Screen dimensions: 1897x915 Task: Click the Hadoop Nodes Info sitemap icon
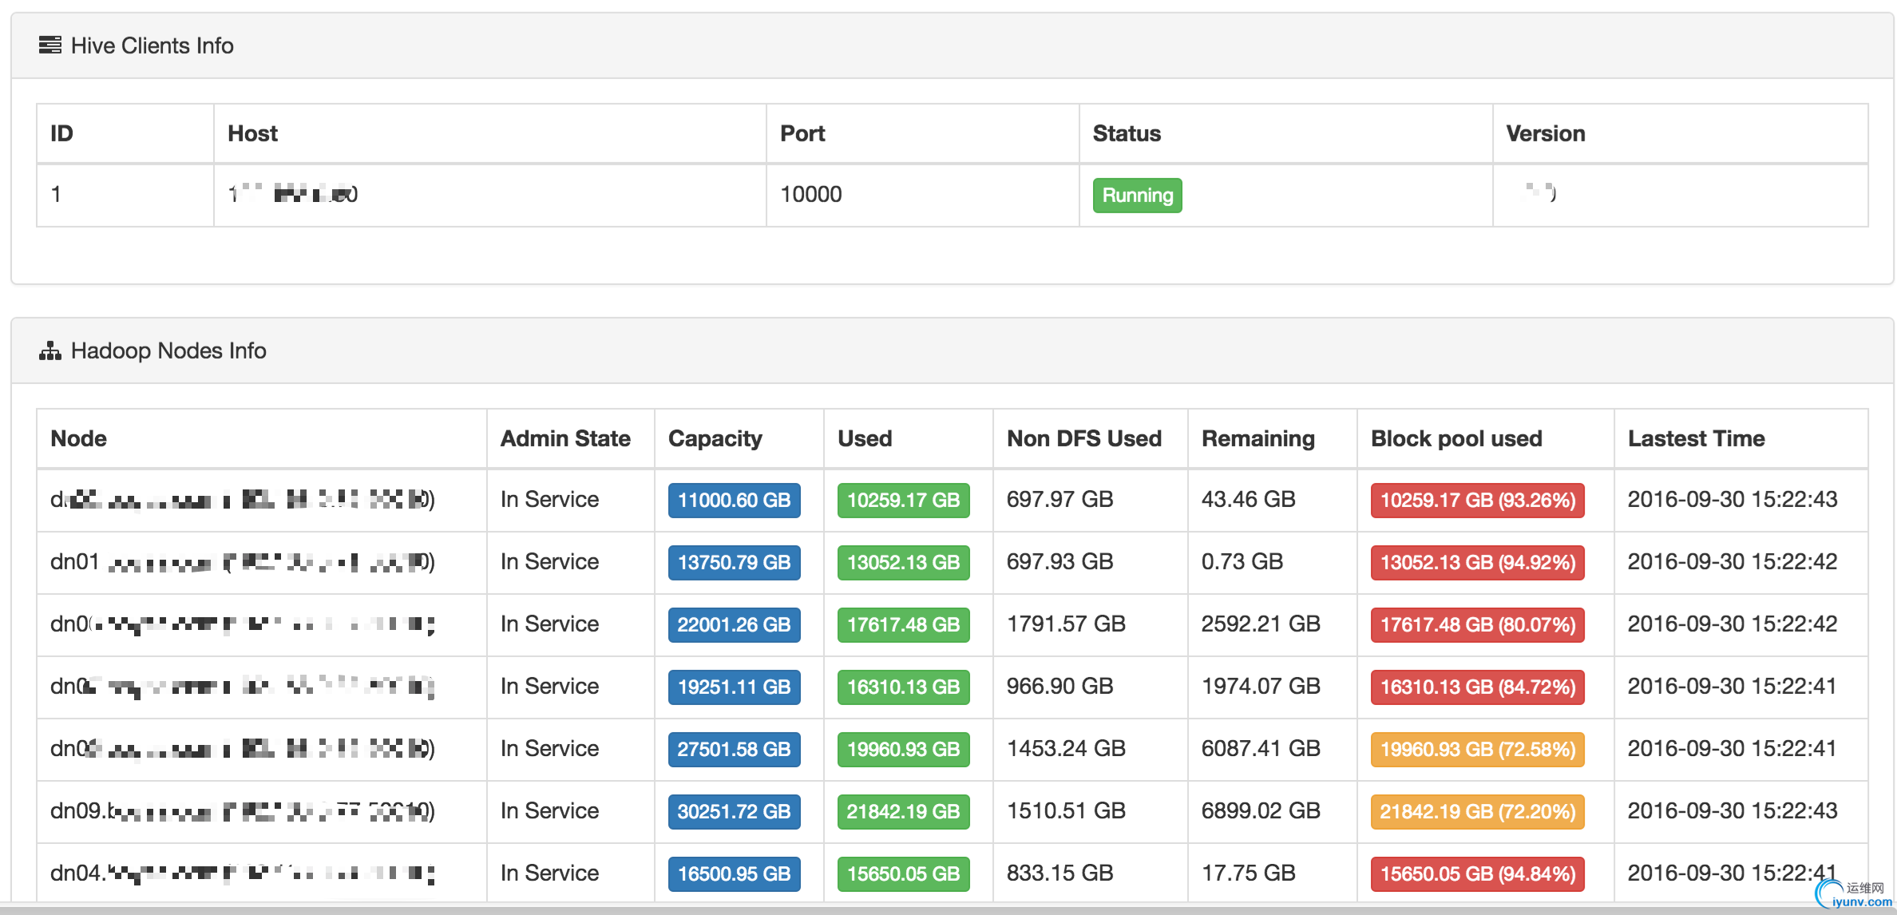click(50, 351)
